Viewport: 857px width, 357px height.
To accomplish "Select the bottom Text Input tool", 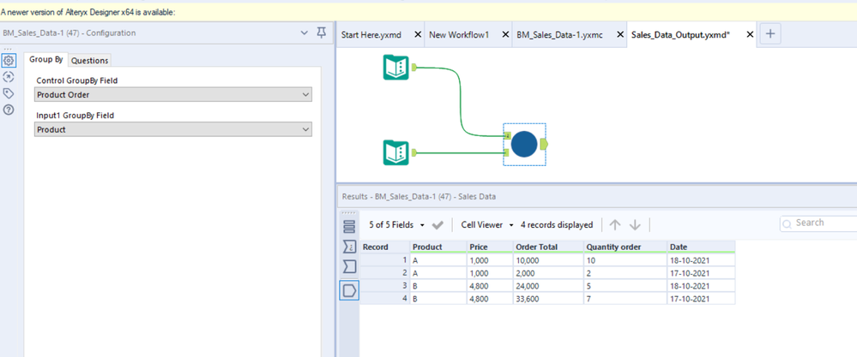I will tap(395, 152).
